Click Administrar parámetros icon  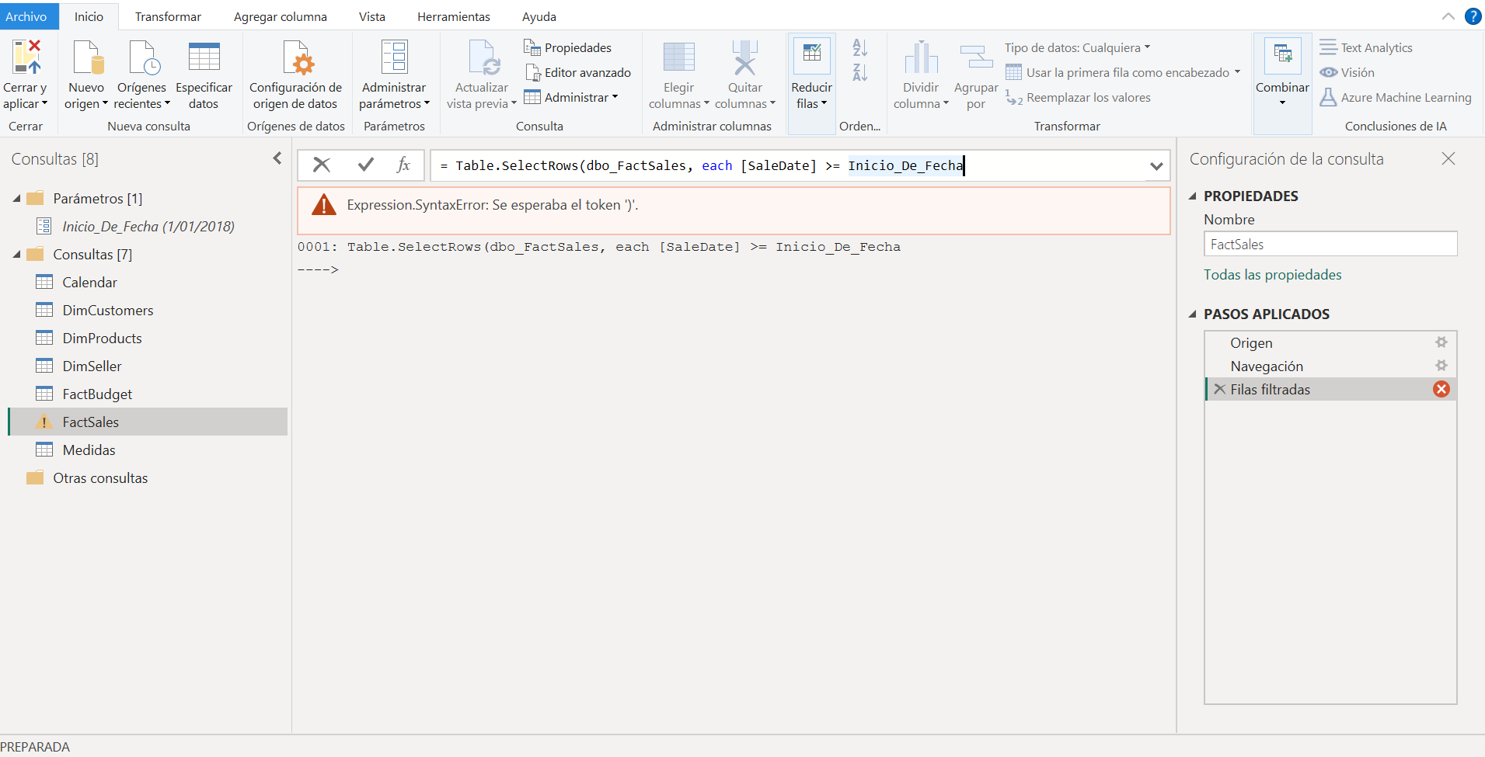(x=394, y=58)
